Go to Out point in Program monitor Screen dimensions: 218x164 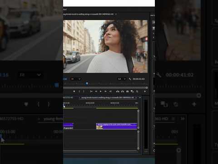[x=110, y=92]
